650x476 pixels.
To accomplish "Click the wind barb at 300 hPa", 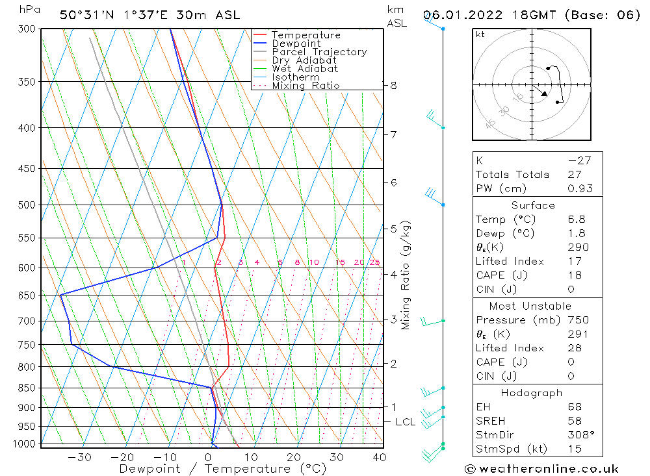I will pyautogui.click(x=434, y=22).
